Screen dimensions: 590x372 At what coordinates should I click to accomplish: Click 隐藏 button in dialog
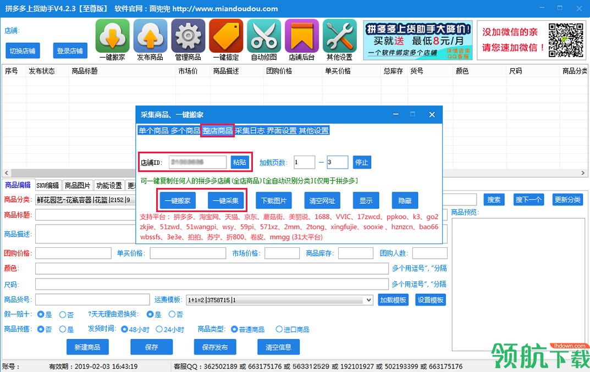[405, 201]
